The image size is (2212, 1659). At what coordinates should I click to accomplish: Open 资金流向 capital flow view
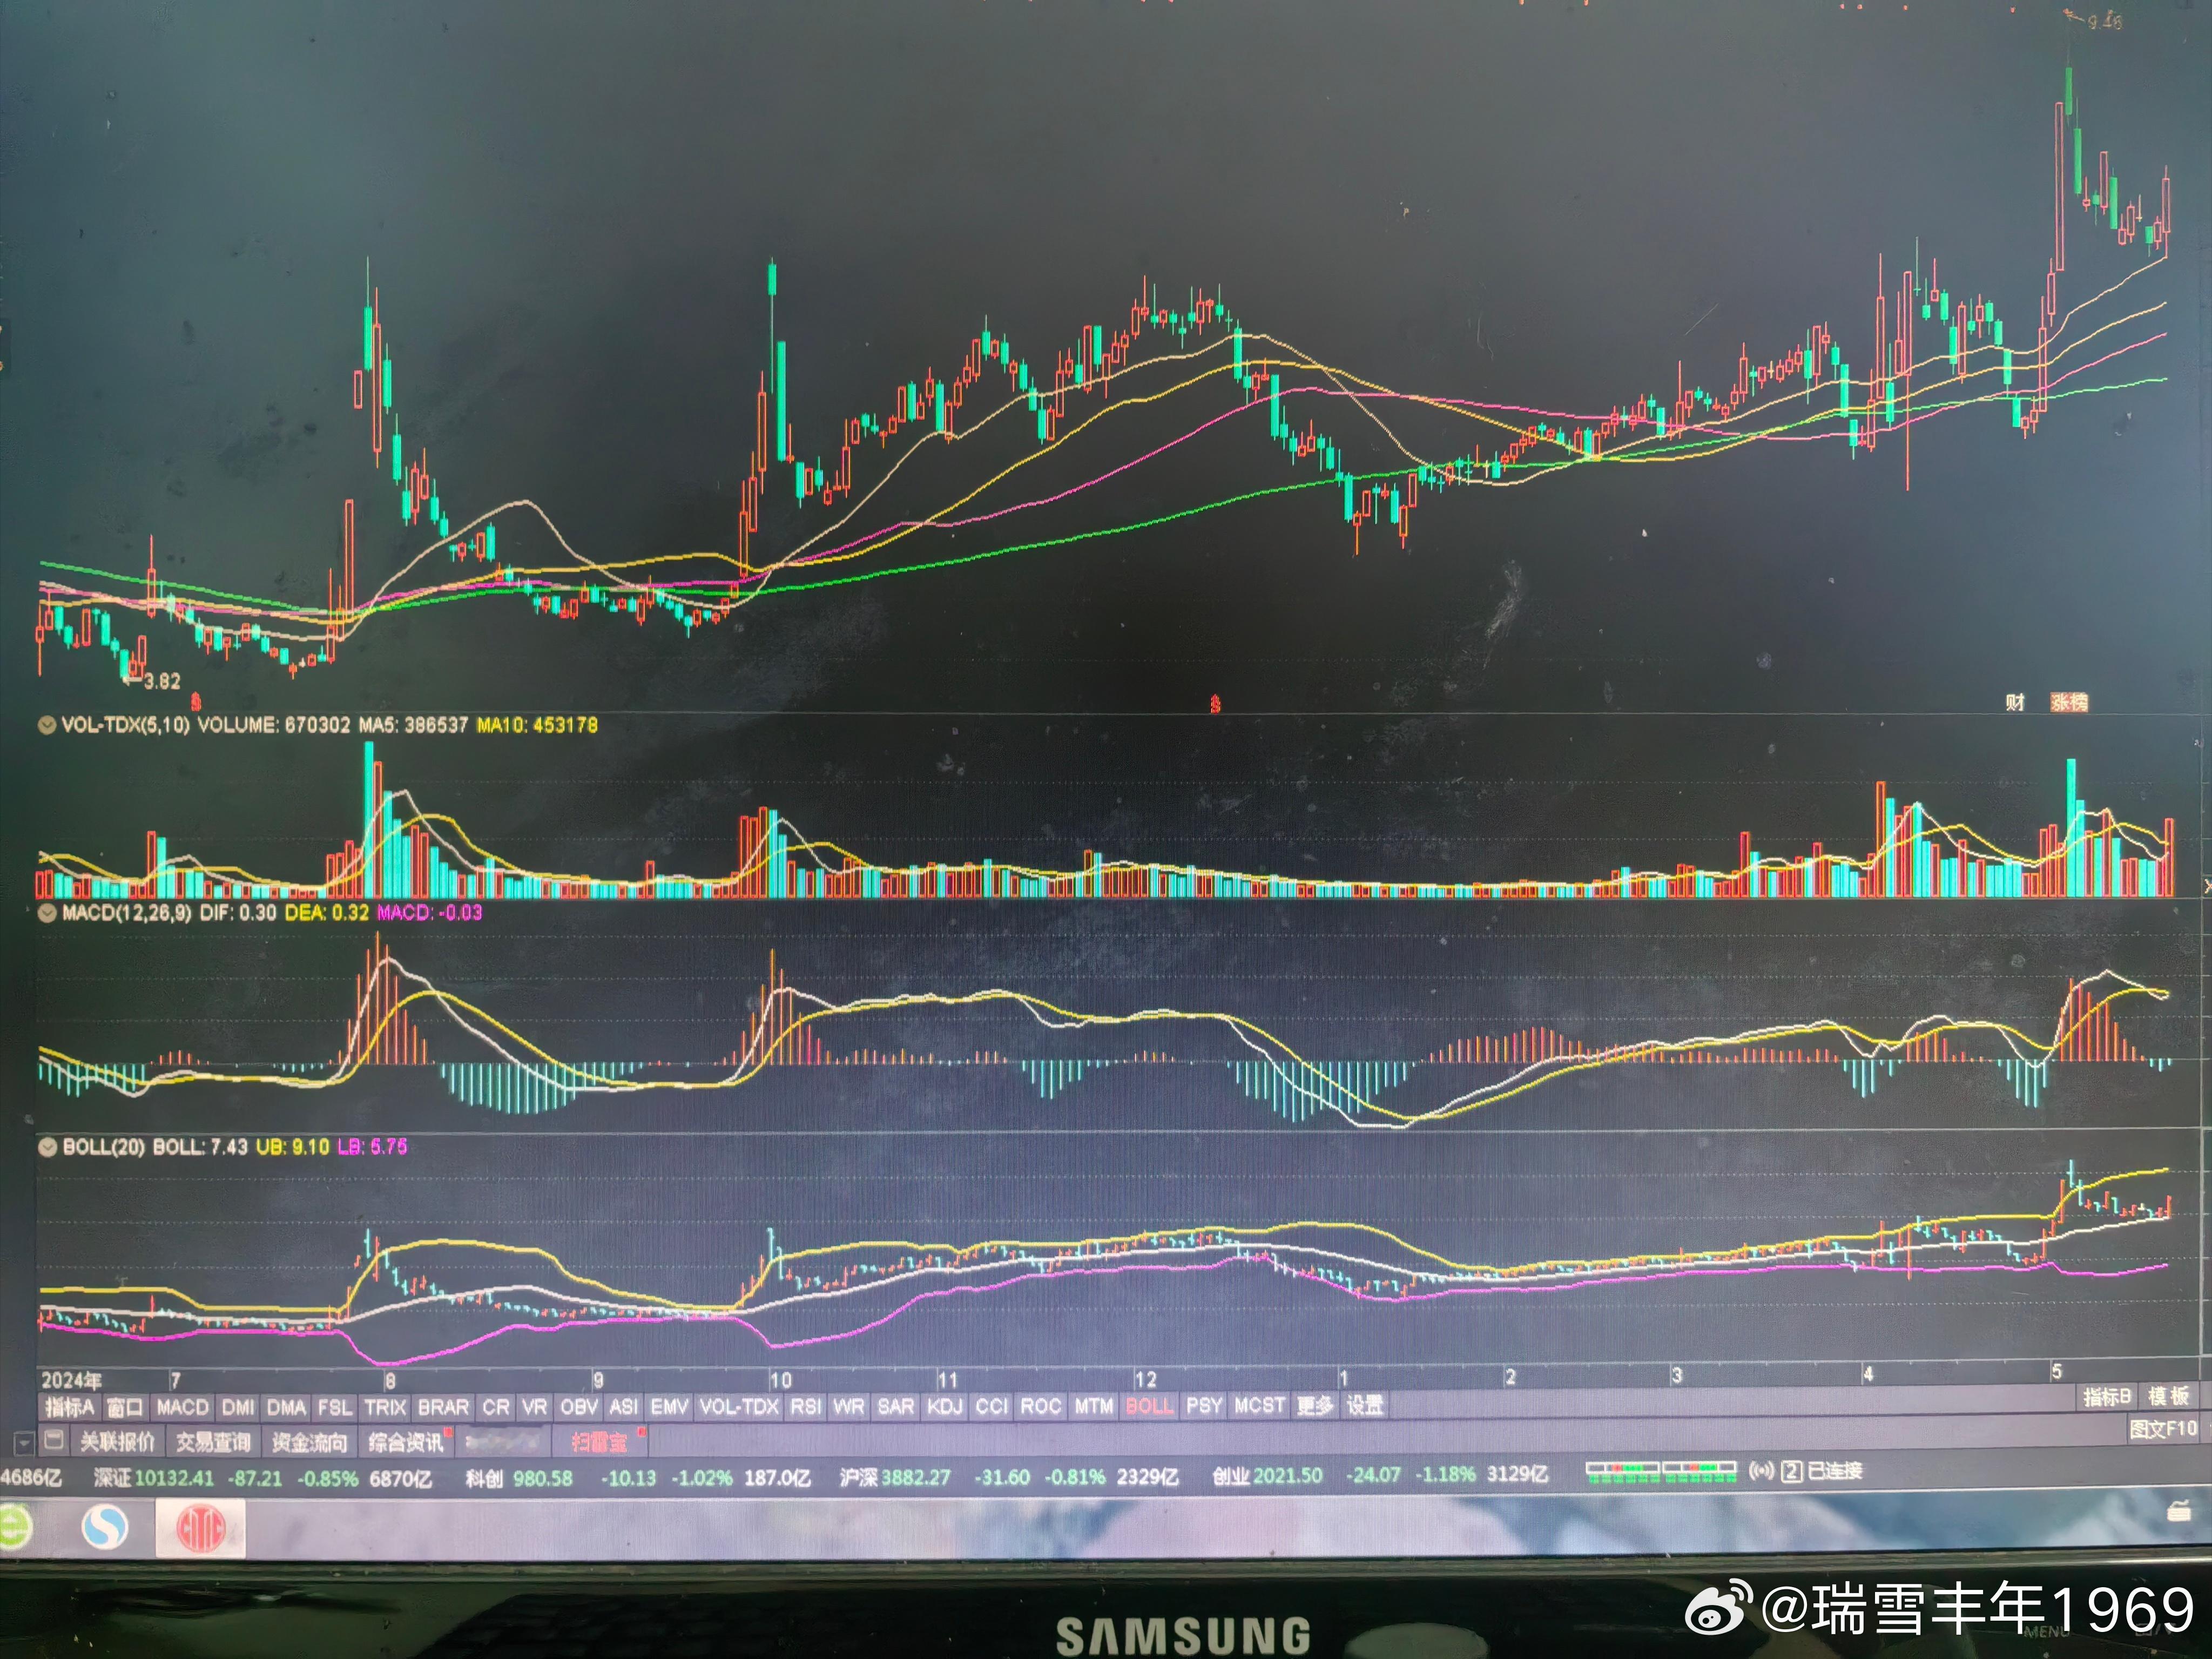point(309,1442)
